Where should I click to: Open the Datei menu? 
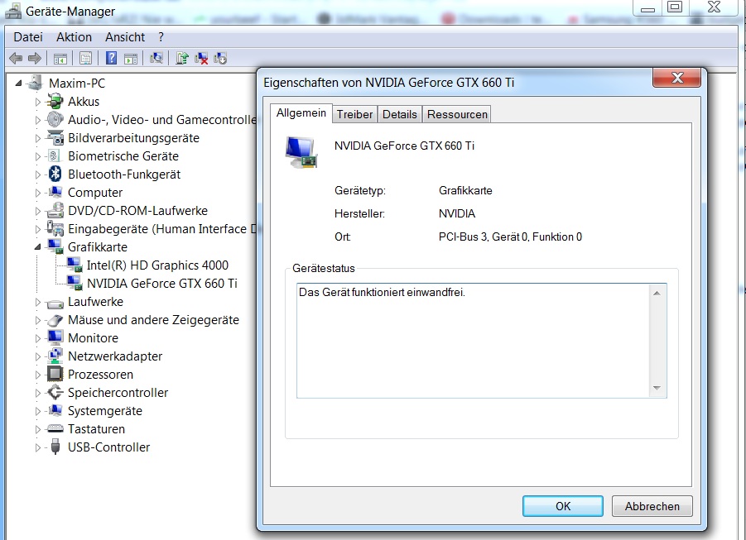28,37
